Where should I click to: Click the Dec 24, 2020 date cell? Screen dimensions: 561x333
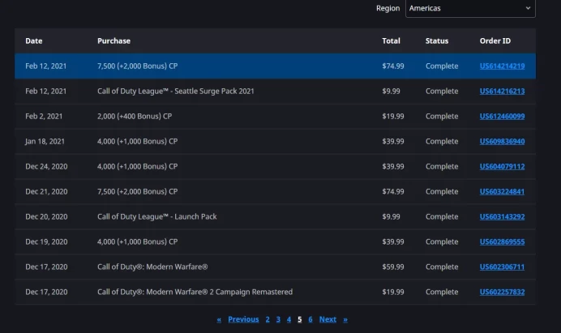46,166
